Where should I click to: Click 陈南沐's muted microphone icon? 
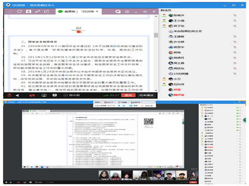[x=235, y=15]
